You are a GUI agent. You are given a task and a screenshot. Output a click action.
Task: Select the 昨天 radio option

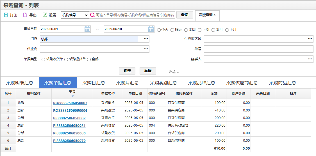pyautogui.click(x=172, y=30)
